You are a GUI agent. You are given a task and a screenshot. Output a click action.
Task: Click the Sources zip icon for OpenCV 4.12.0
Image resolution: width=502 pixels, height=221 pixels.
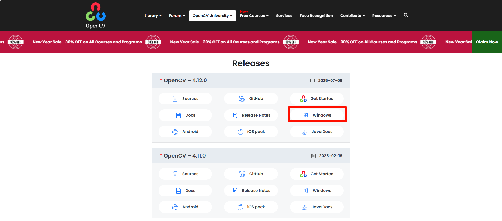(175, 99)
